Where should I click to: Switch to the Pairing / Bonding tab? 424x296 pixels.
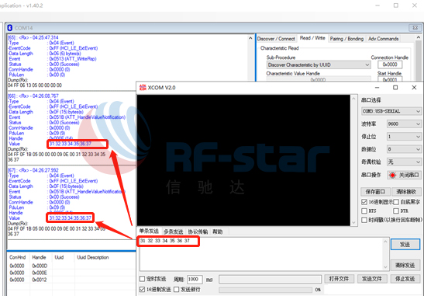click(346, 39)
